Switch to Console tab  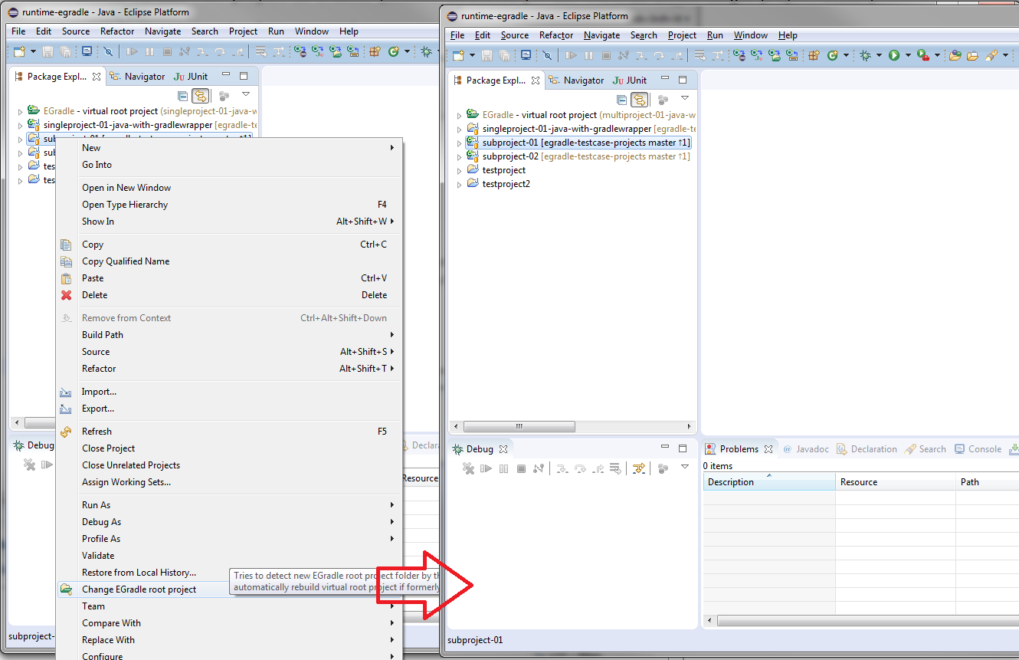tap(978, 449)
